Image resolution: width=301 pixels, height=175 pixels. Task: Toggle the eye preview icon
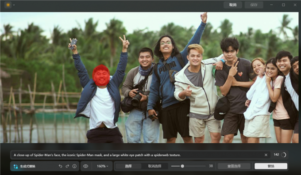click(x=85, y=166)
